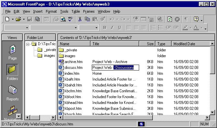Sort files by Name column header

pyautogui.click(x=74, y=44)
